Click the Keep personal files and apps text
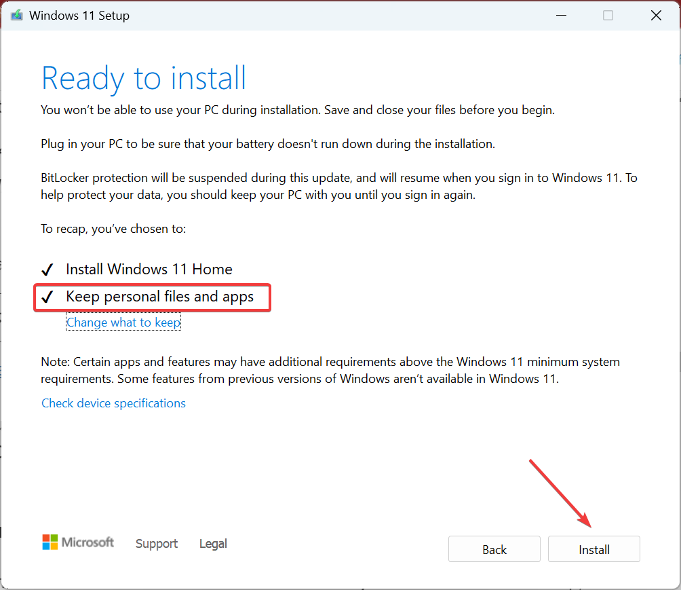This screenshot has width=681, height=590. 160,297
